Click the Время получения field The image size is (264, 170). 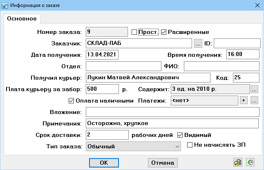tap(243, 54)
